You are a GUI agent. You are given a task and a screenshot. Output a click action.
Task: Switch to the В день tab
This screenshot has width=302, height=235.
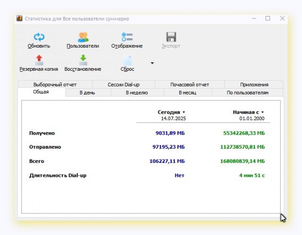(87, 92)
